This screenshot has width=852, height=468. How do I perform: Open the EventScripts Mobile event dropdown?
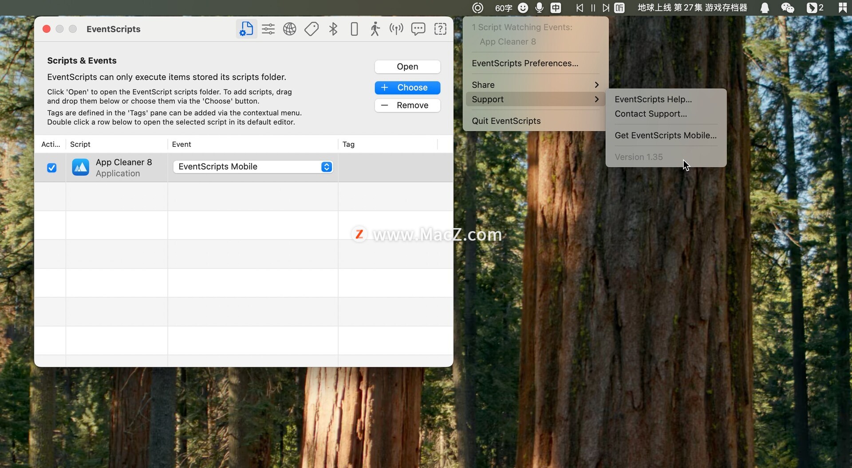253,167
